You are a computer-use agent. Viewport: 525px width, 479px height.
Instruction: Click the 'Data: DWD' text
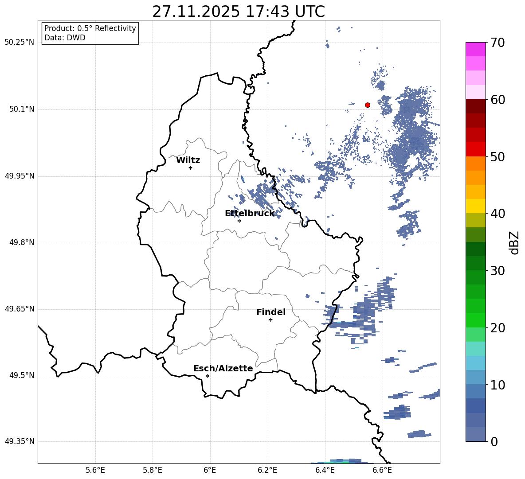(x=65, y=38)
